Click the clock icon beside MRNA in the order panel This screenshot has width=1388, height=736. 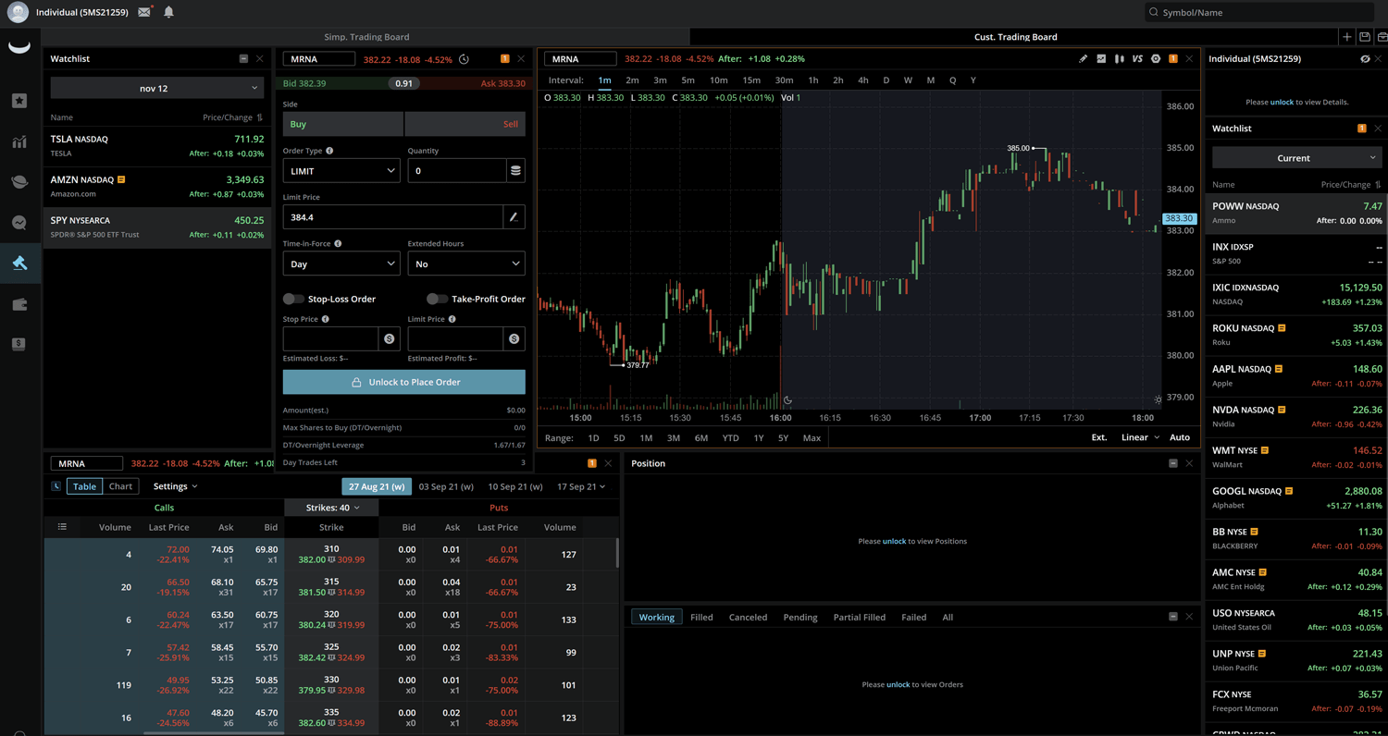pos(464,59)
